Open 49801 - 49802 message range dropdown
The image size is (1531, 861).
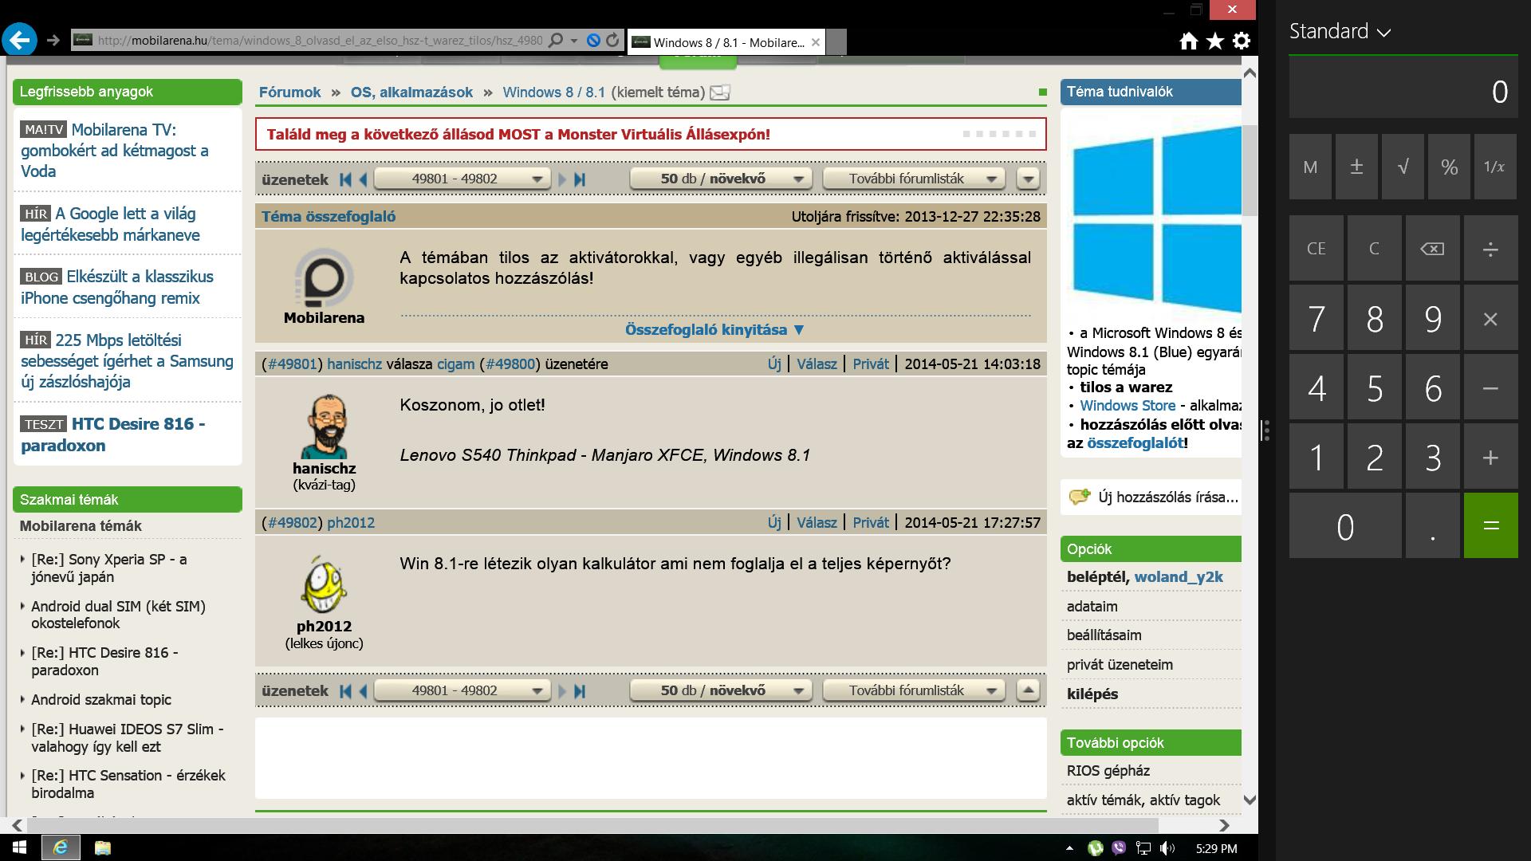point(462,179)
